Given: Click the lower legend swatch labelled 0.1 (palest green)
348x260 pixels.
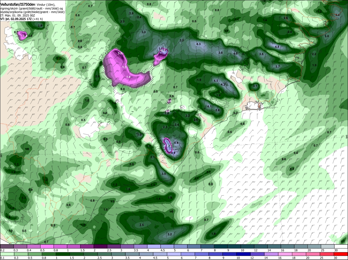Looking at the screenshot, I should tap(7, 254).
